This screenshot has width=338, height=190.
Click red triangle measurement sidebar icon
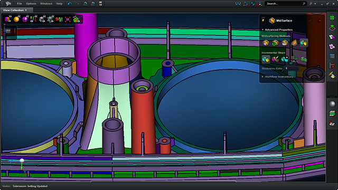coord(332,65)
